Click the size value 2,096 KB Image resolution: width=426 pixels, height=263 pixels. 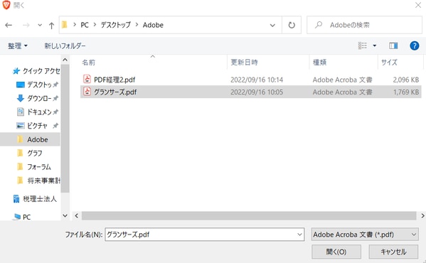(406, 80)
